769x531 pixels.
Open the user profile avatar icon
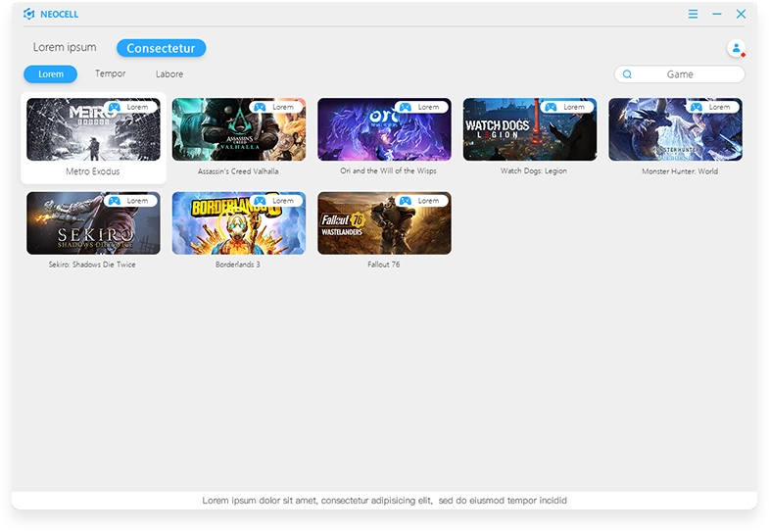736,48
